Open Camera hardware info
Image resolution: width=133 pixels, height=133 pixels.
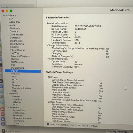point(14,31)
